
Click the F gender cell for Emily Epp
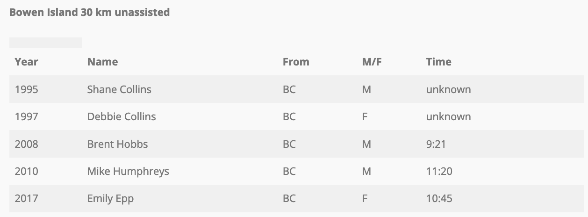pos(365,199)
